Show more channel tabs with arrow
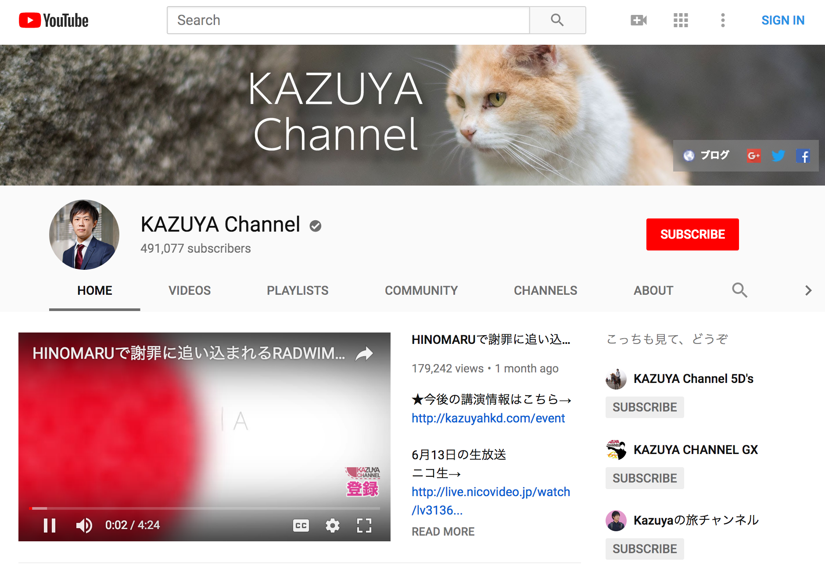 [x=808, y=290]
